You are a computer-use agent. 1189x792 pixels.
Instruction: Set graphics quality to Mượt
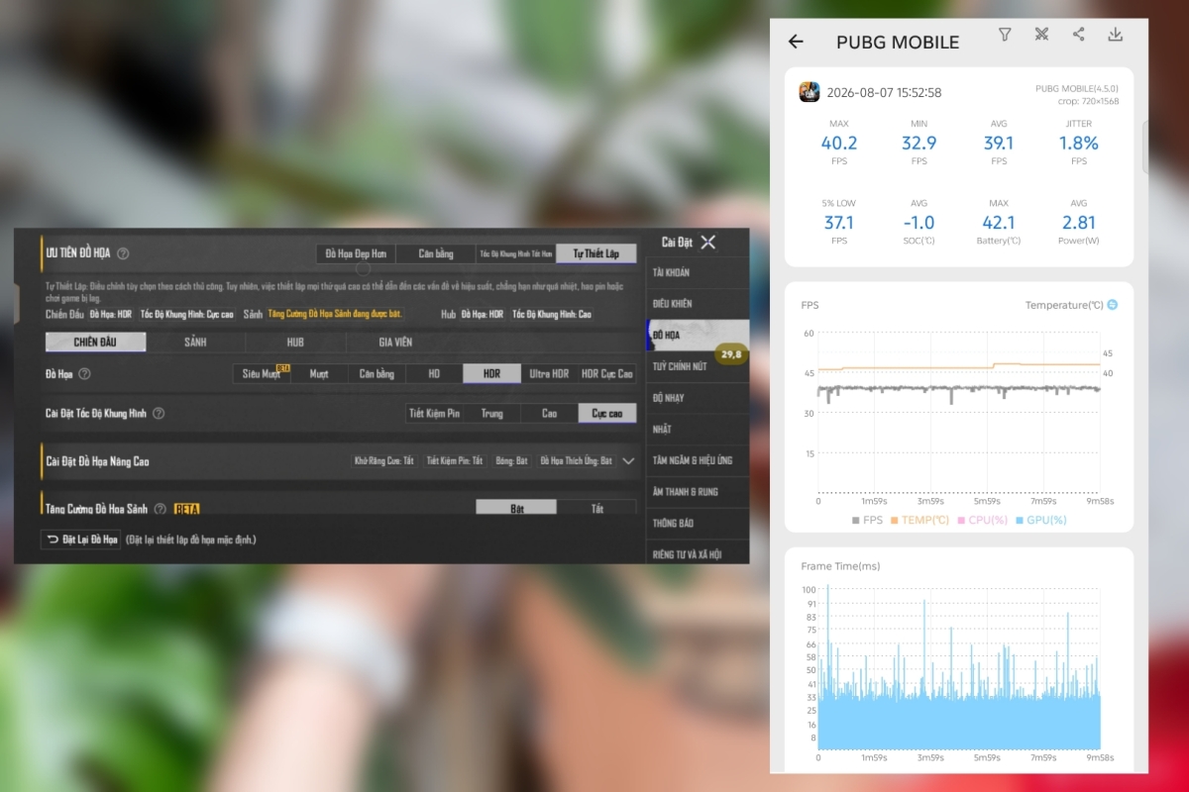[x=319, y=373]
